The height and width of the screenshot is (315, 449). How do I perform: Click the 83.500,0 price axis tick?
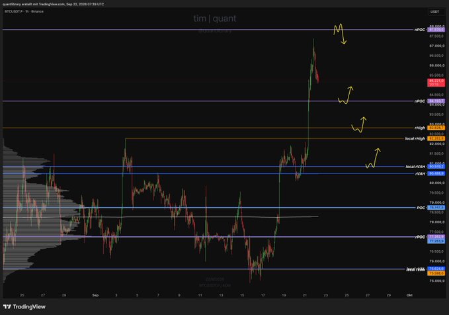(436, 114)
